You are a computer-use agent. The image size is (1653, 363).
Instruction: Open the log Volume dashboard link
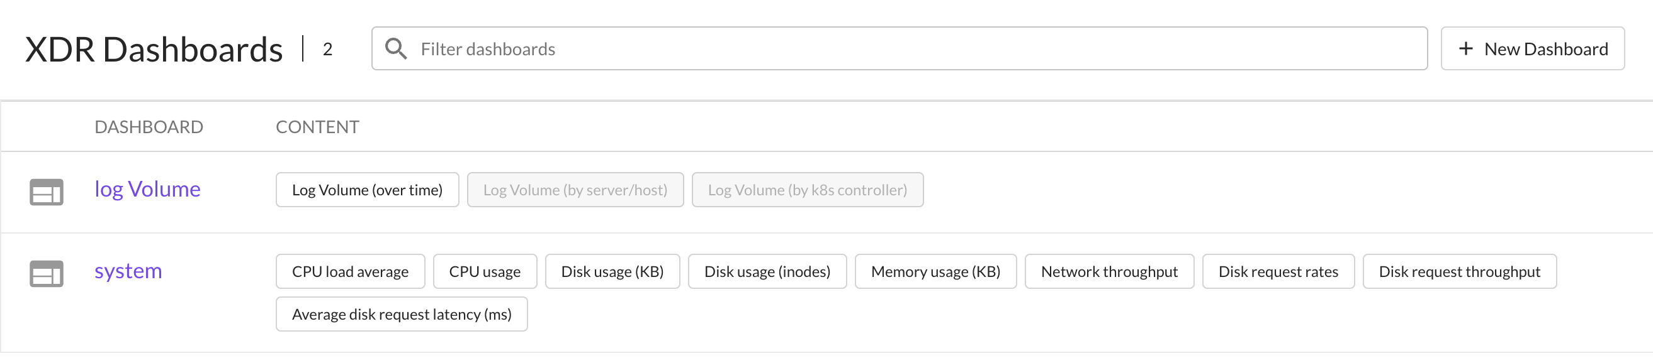[x=147, y=189]
